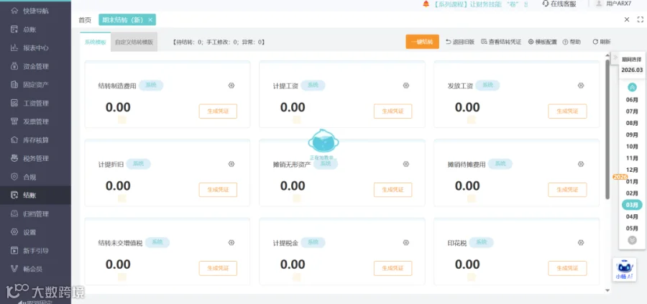647x304 pixels.
Task: Open 模板配置
Action: (x=543, y=42)
